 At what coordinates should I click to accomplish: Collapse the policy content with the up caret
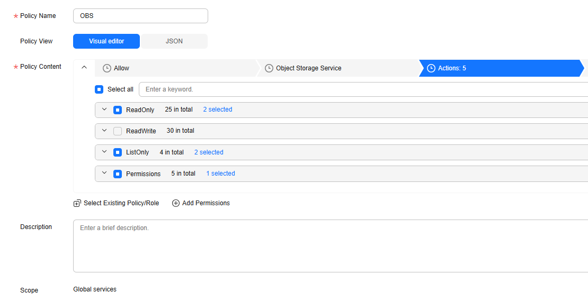point(84,67)
